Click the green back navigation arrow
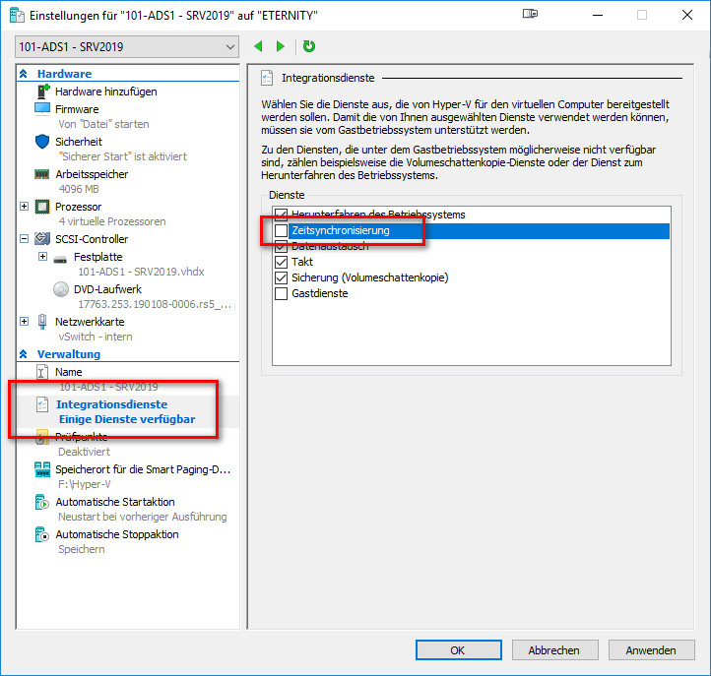711x676 pixels. click(259, 46)
